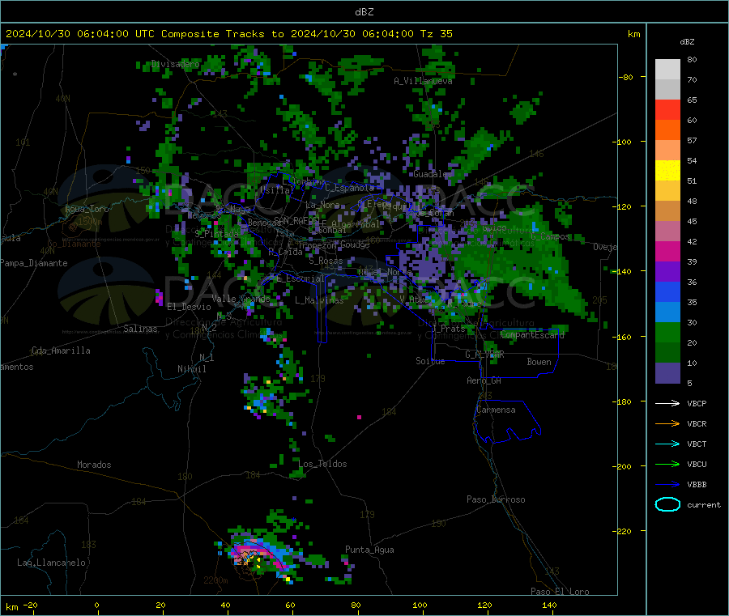
Task: Click the 'Guadales' map label
Action: pyautogui.click(x=431, y=174)
